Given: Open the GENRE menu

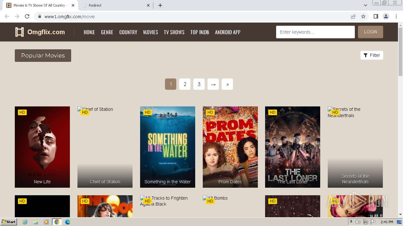Looking at the screenshot, I should 107,32.
